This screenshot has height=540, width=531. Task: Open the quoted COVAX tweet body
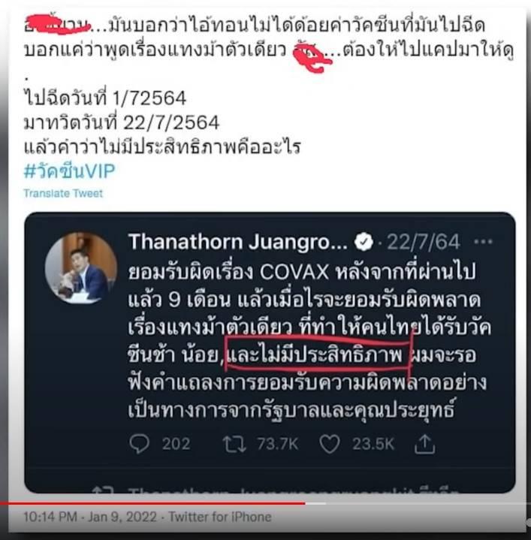(309, 341)
